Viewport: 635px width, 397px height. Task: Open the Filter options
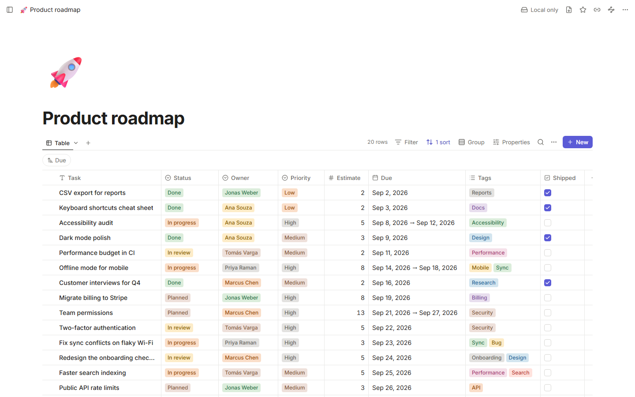(407, 142)
